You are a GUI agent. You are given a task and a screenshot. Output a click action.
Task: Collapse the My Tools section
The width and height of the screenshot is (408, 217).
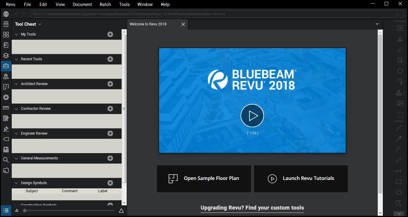(16, 34)
